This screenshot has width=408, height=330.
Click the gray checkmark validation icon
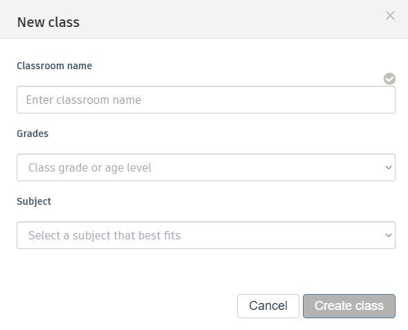389,79
